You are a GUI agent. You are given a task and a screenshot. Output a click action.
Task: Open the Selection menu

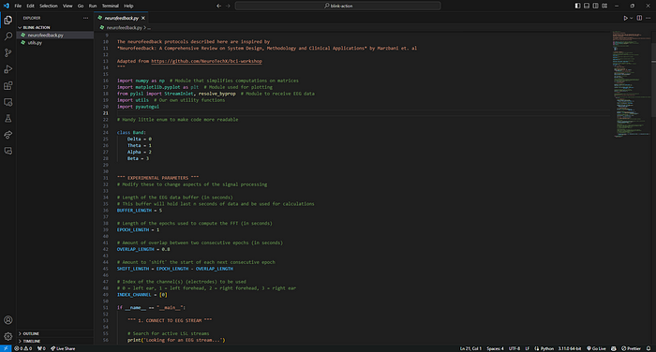tap(49, 6)
